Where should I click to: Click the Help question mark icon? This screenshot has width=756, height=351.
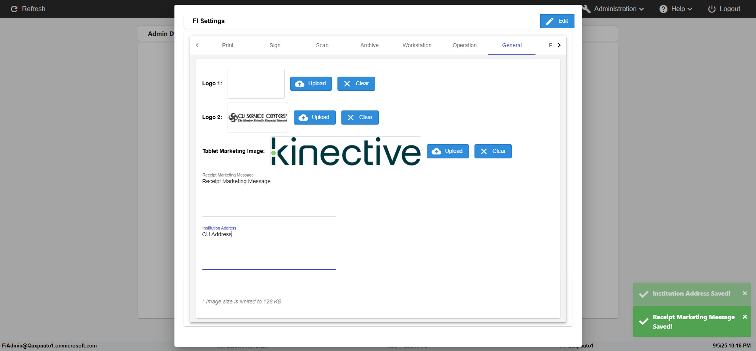663,9
